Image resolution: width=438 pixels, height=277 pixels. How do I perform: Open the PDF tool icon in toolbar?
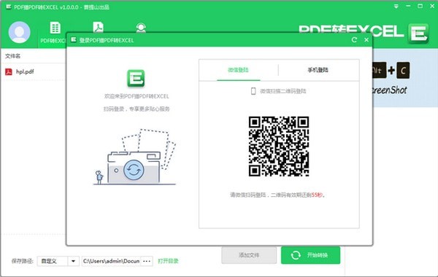point(98,27)
